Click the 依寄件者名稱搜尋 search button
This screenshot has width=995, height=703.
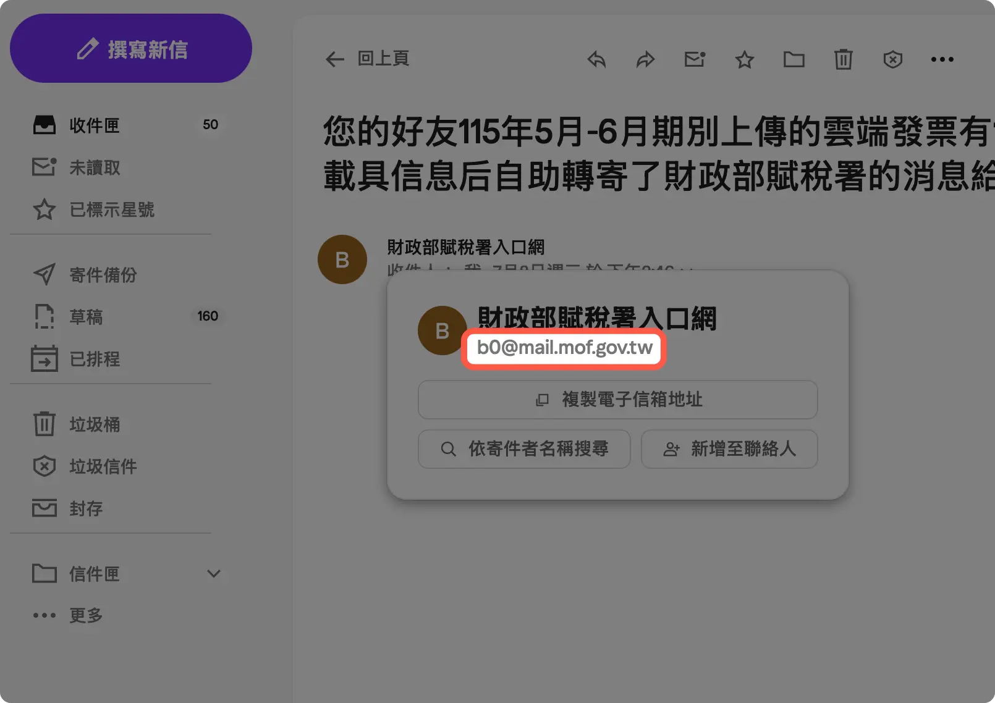(x=524, y=449)
